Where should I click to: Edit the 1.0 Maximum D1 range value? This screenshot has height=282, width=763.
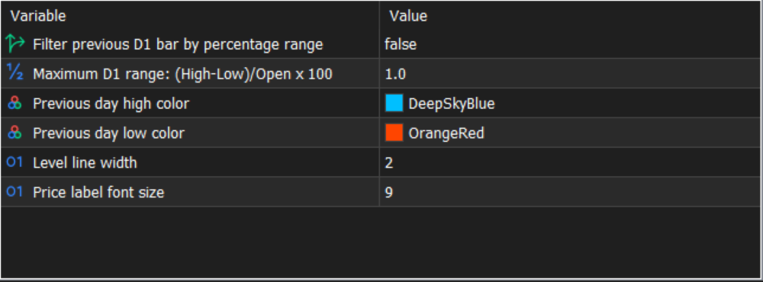tap(570, 74)
